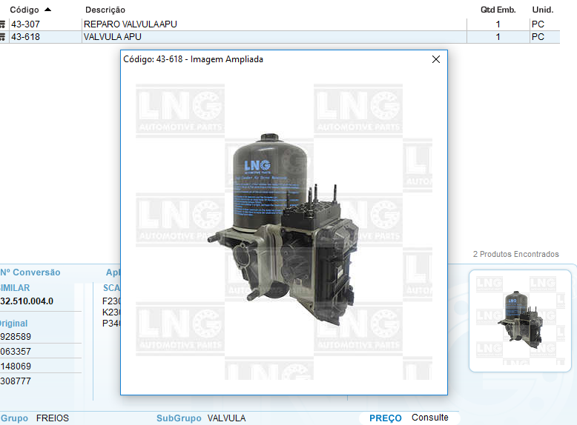
Task: Click the cart icon beside code 43-618
Action: 3,37
